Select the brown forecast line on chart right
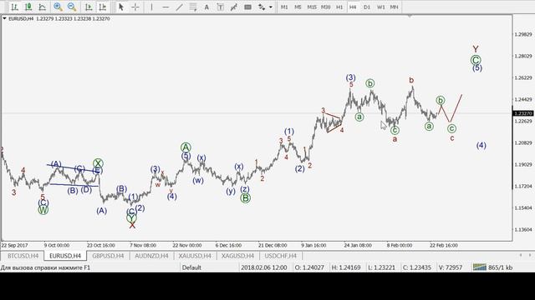Screen dimensions: 535x300 click(456, 108)
